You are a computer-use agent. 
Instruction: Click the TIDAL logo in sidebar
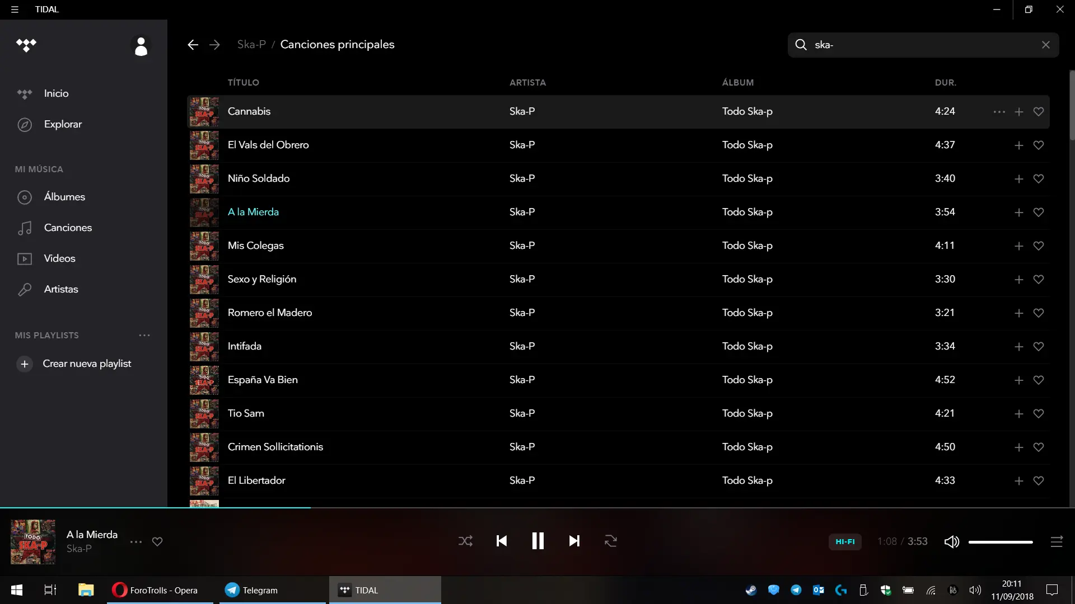(x=26, y=45)
